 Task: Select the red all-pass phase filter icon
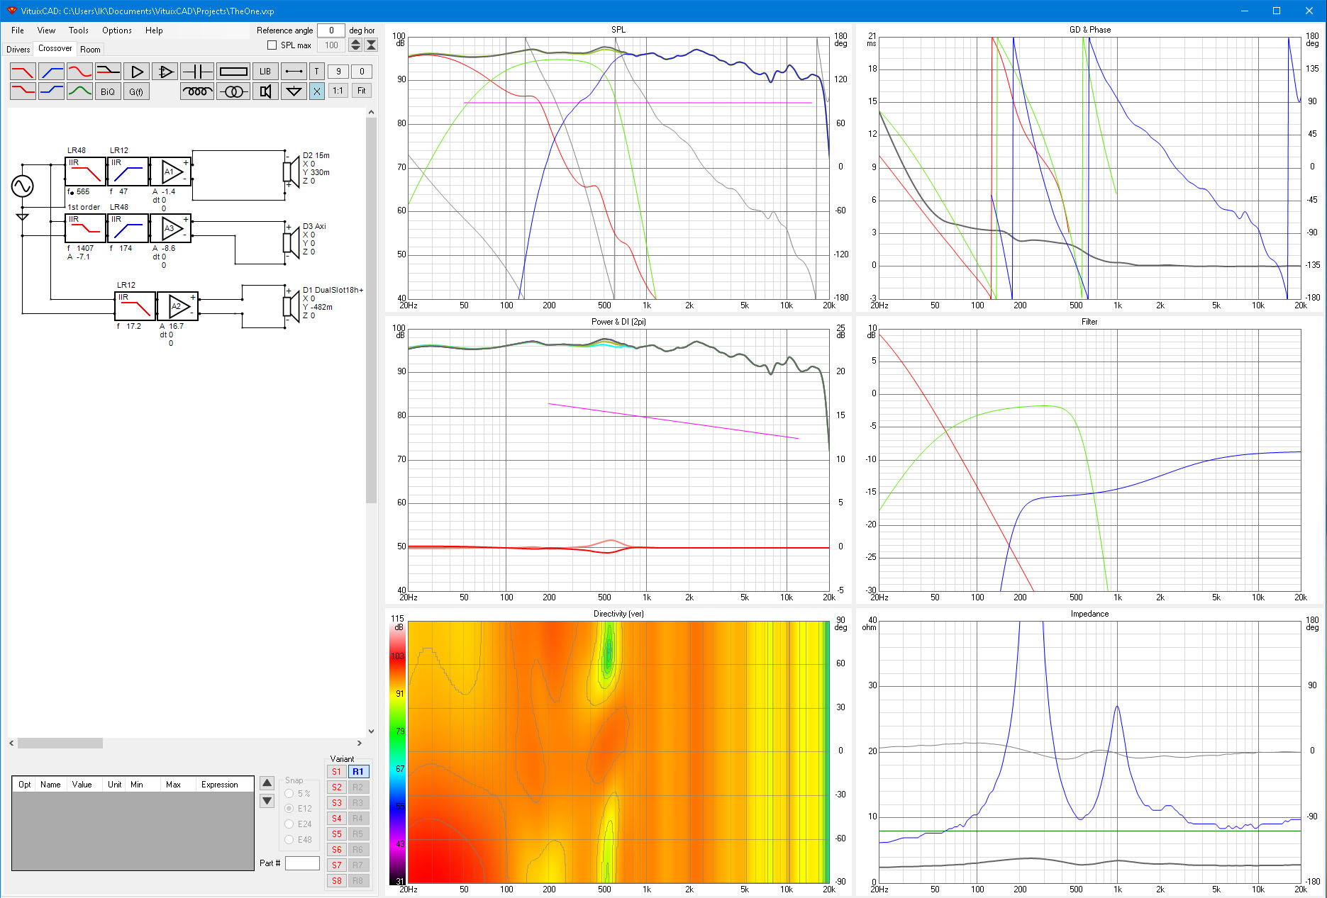79,72
